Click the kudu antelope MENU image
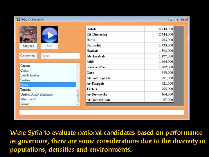Image resolution: width=209 pixels, height=157 pixels. tap(28, 35)
